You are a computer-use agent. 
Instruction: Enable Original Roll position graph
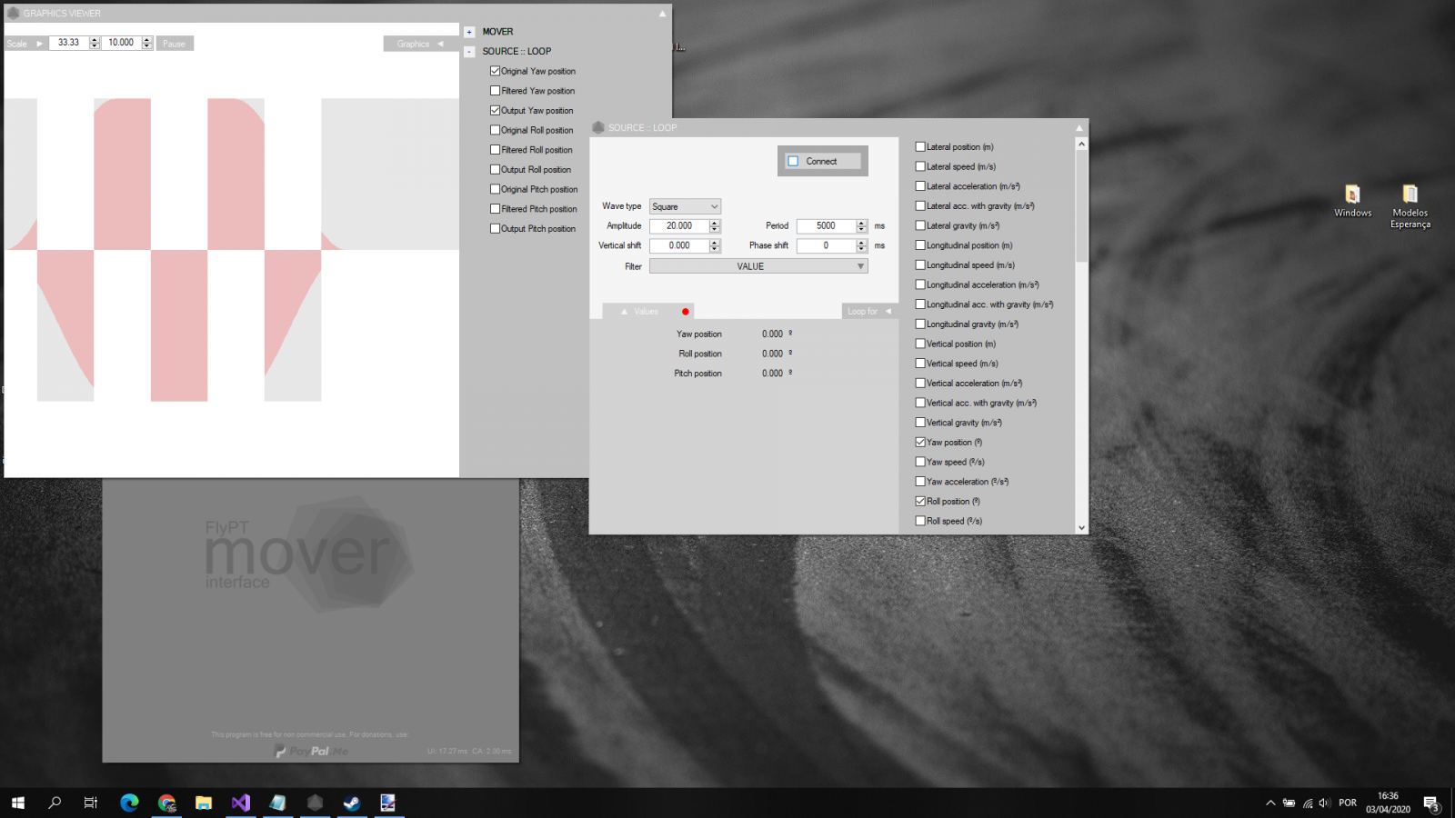(x=496, y=130)
